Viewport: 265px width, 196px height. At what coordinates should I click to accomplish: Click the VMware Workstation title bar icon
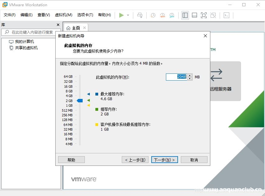[x=4, y=5]
